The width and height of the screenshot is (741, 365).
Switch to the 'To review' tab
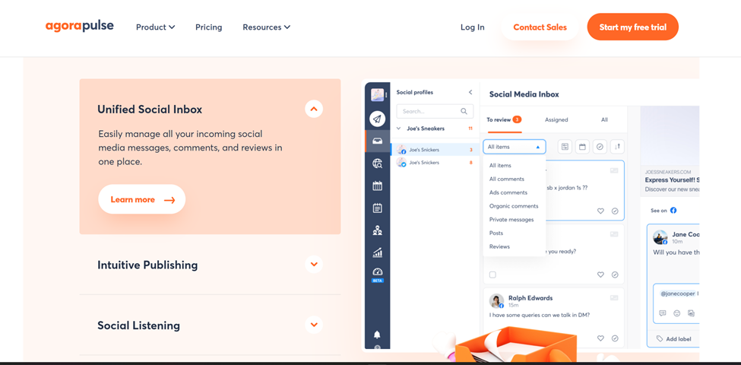[x=504, y=119]
